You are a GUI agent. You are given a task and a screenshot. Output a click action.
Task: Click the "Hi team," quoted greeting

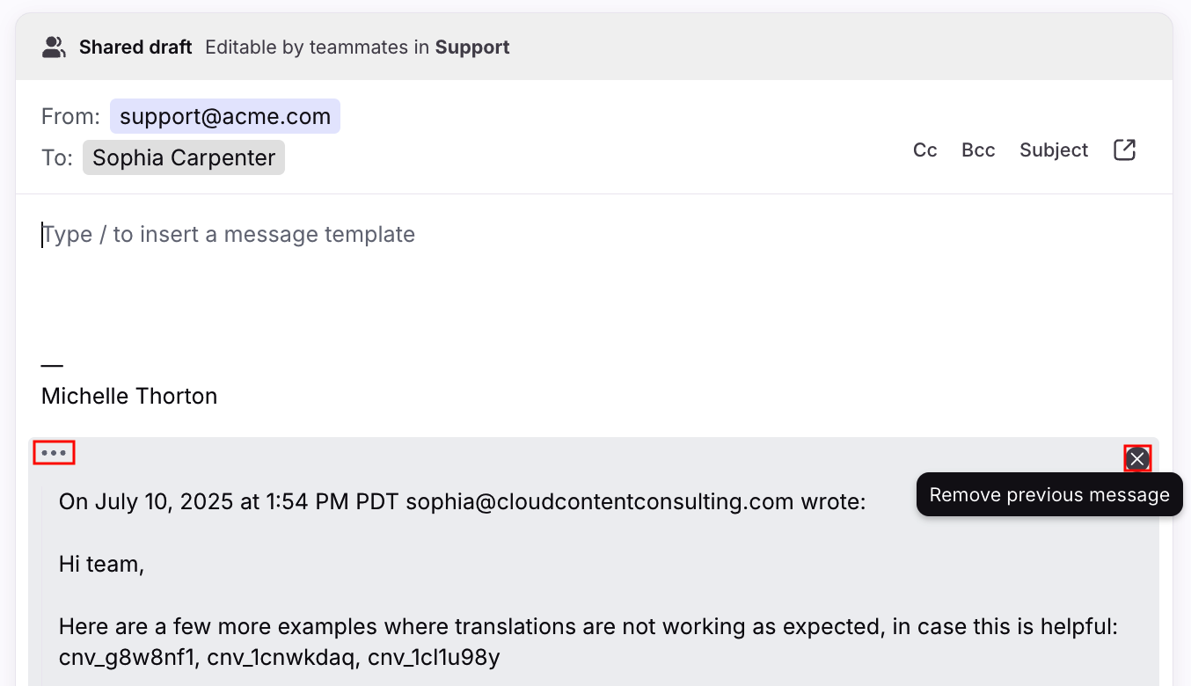[101, 564]
